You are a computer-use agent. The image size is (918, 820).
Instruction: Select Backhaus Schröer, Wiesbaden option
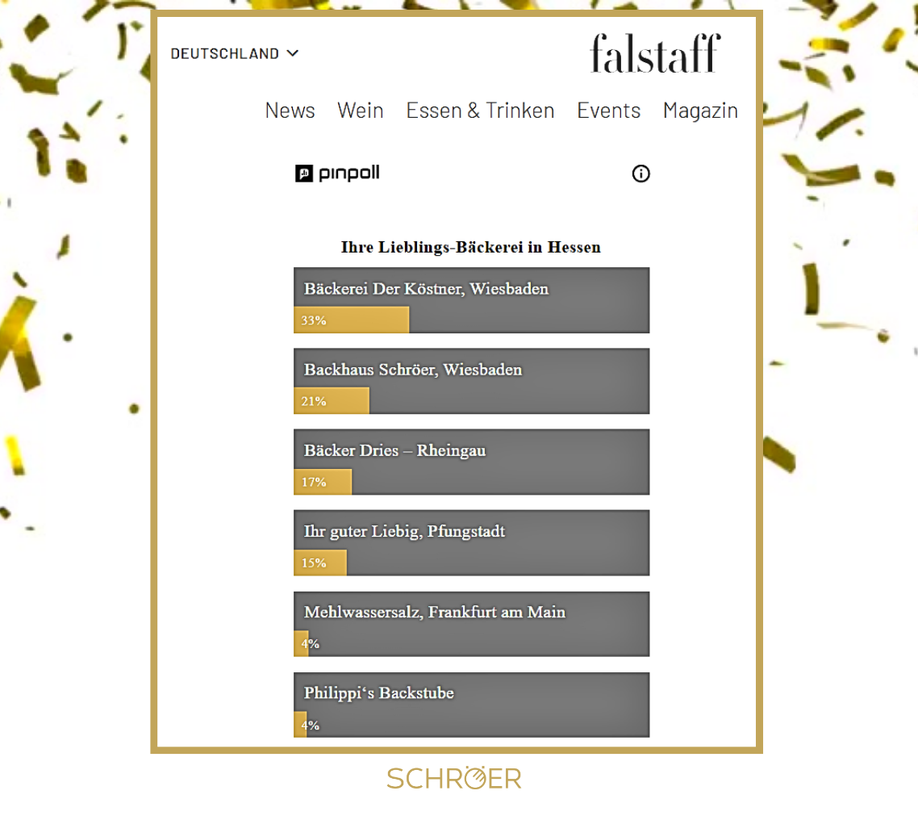(x=471, y=381)
